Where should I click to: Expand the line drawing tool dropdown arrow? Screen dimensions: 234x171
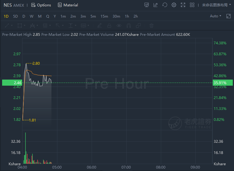pyautogui.click(x=12, y=26)
